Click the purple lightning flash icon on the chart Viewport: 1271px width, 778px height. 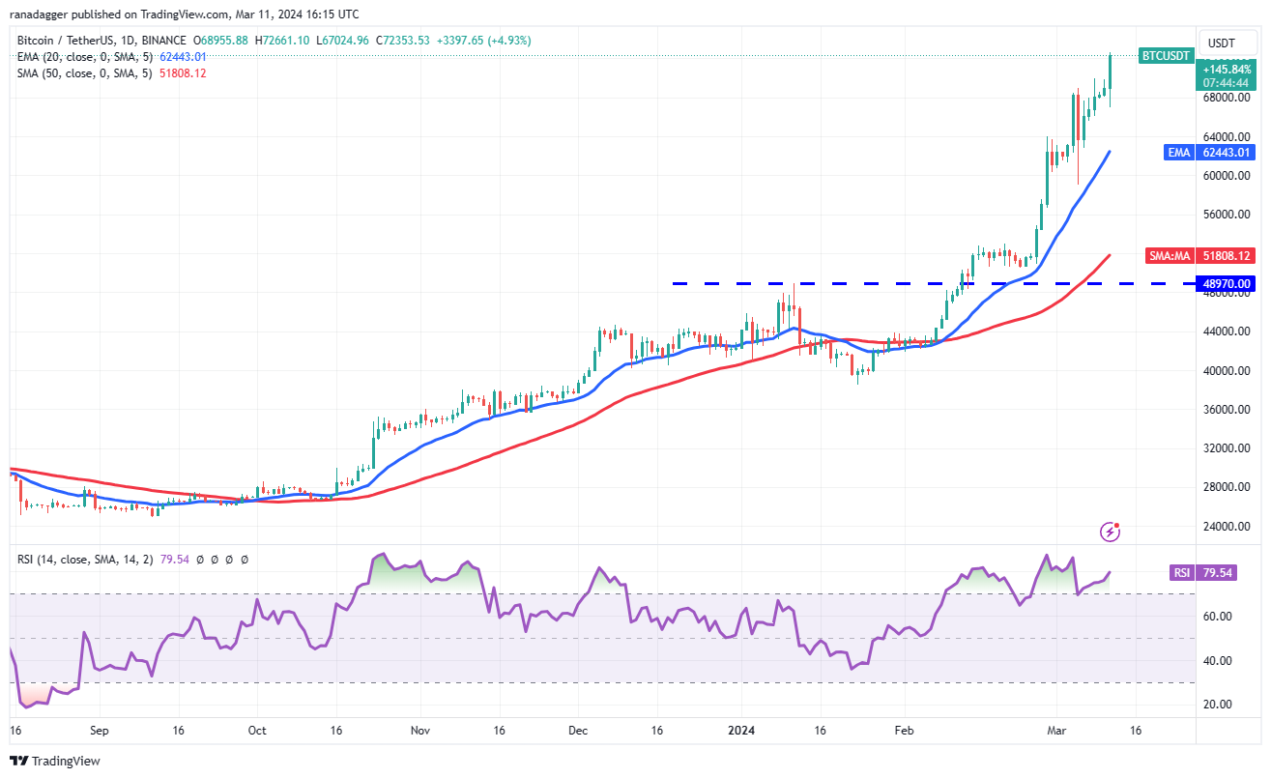pyautogui.click(x=1111, y=532)
